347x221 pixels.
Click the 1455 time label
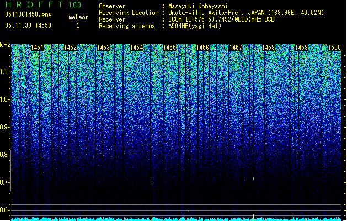169,48
